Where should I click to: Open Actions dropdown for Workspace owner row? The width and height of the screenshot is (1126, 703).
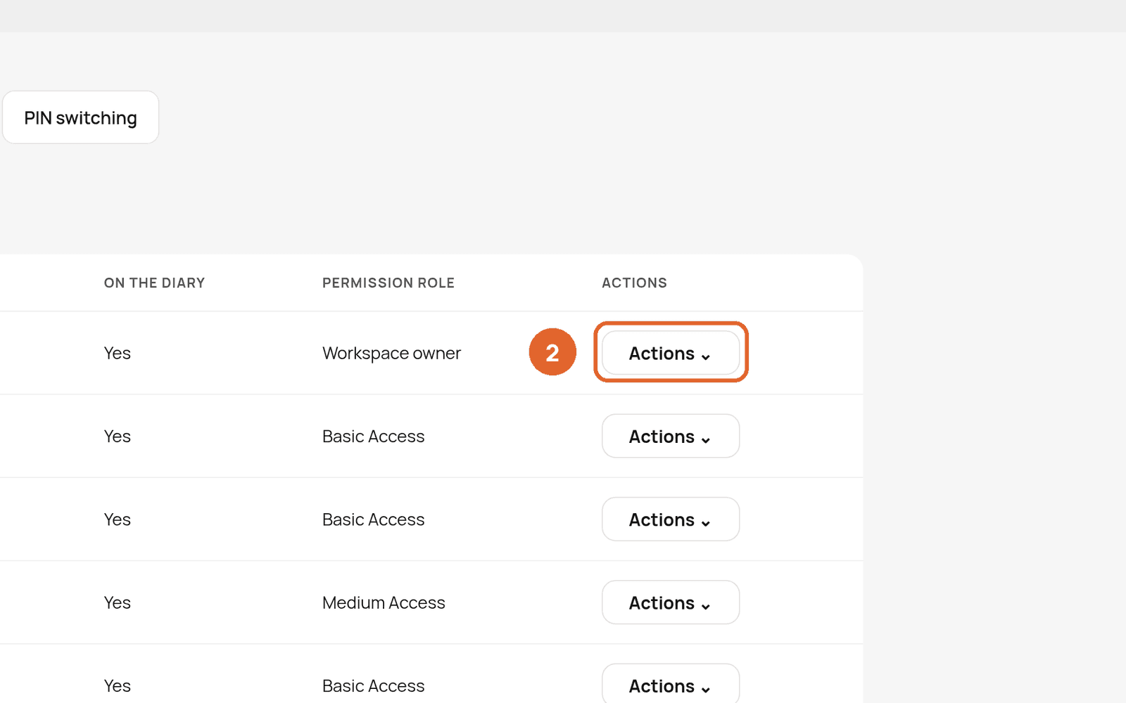[x=671, y=353]
